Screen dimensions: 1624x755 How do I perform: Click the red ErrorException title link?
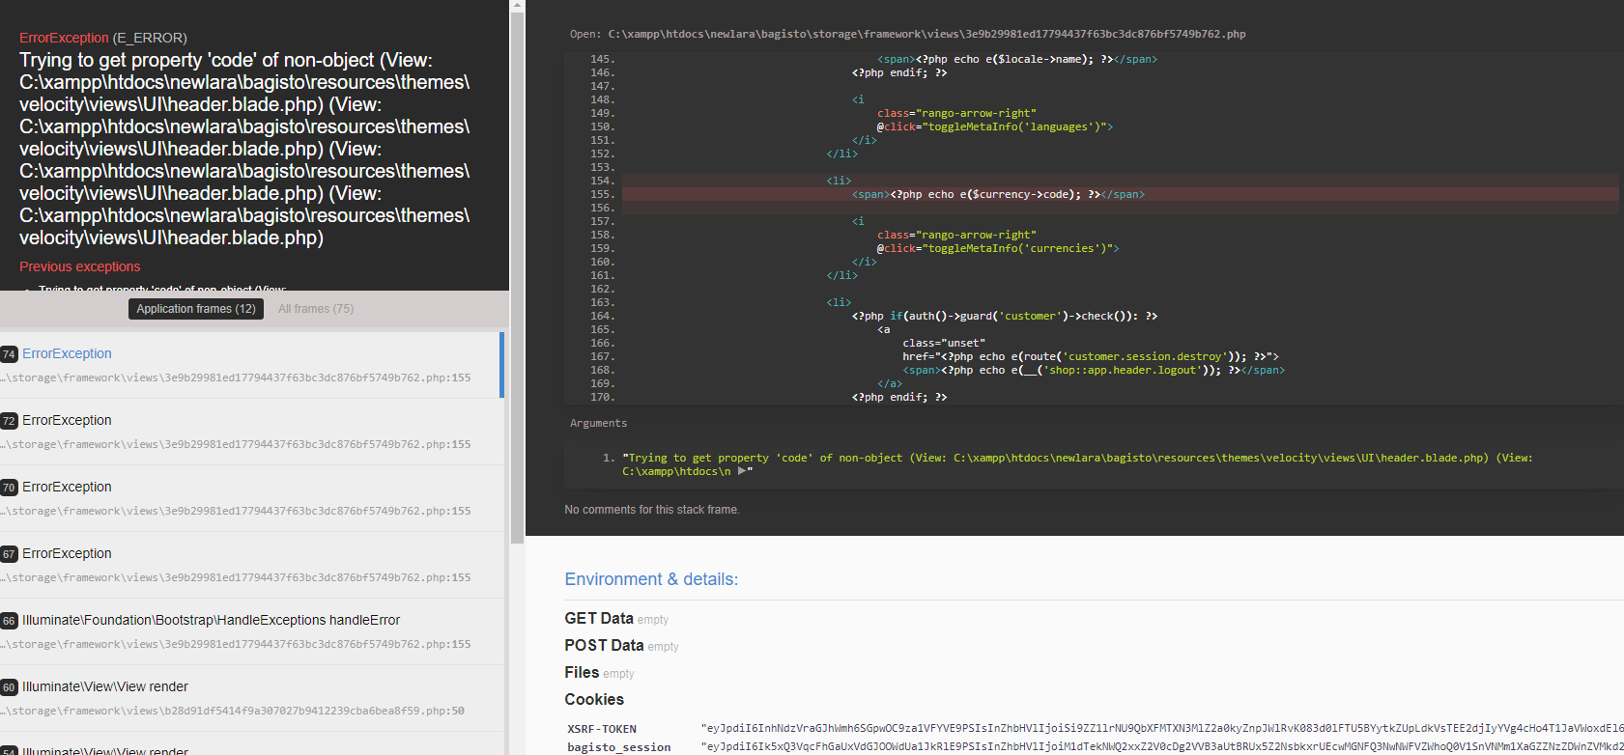(x=64, y=38)
